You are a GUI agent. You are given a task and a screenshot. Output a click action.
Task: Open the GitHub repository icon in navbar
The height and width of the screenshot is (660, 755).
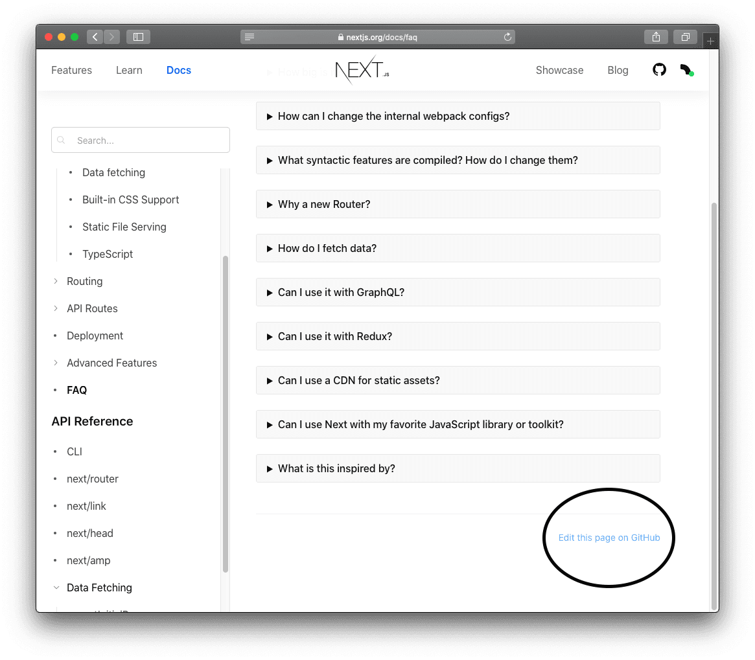point(659,70)
